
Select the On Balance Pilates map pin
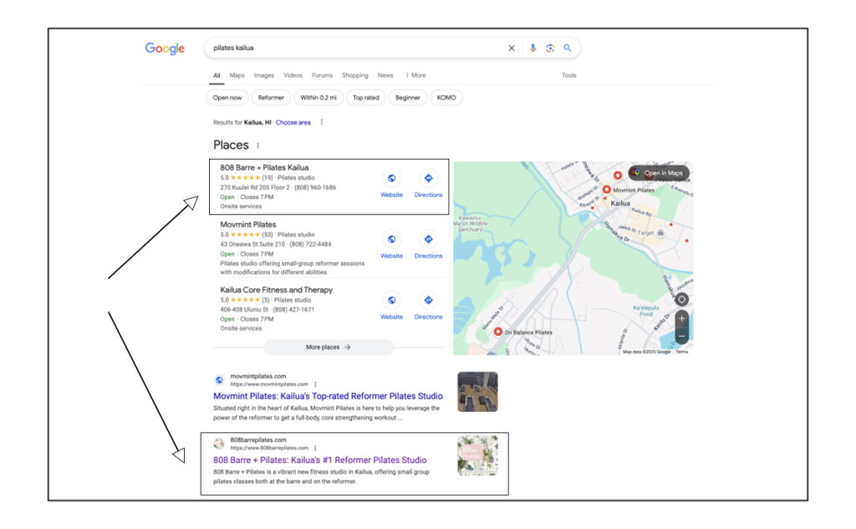498,332
